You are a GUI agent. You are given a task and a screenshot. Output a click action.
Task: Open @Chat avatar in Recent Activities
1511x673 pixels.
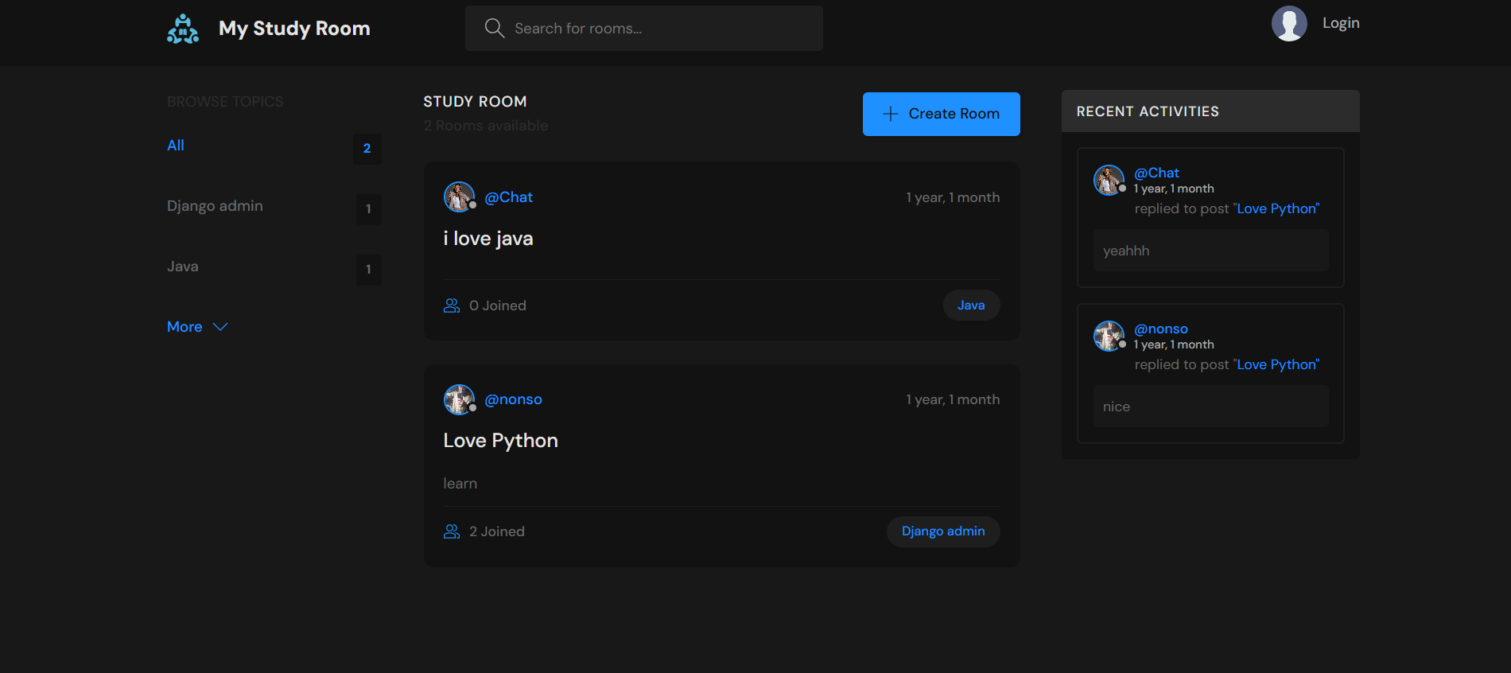(1109, 180)
